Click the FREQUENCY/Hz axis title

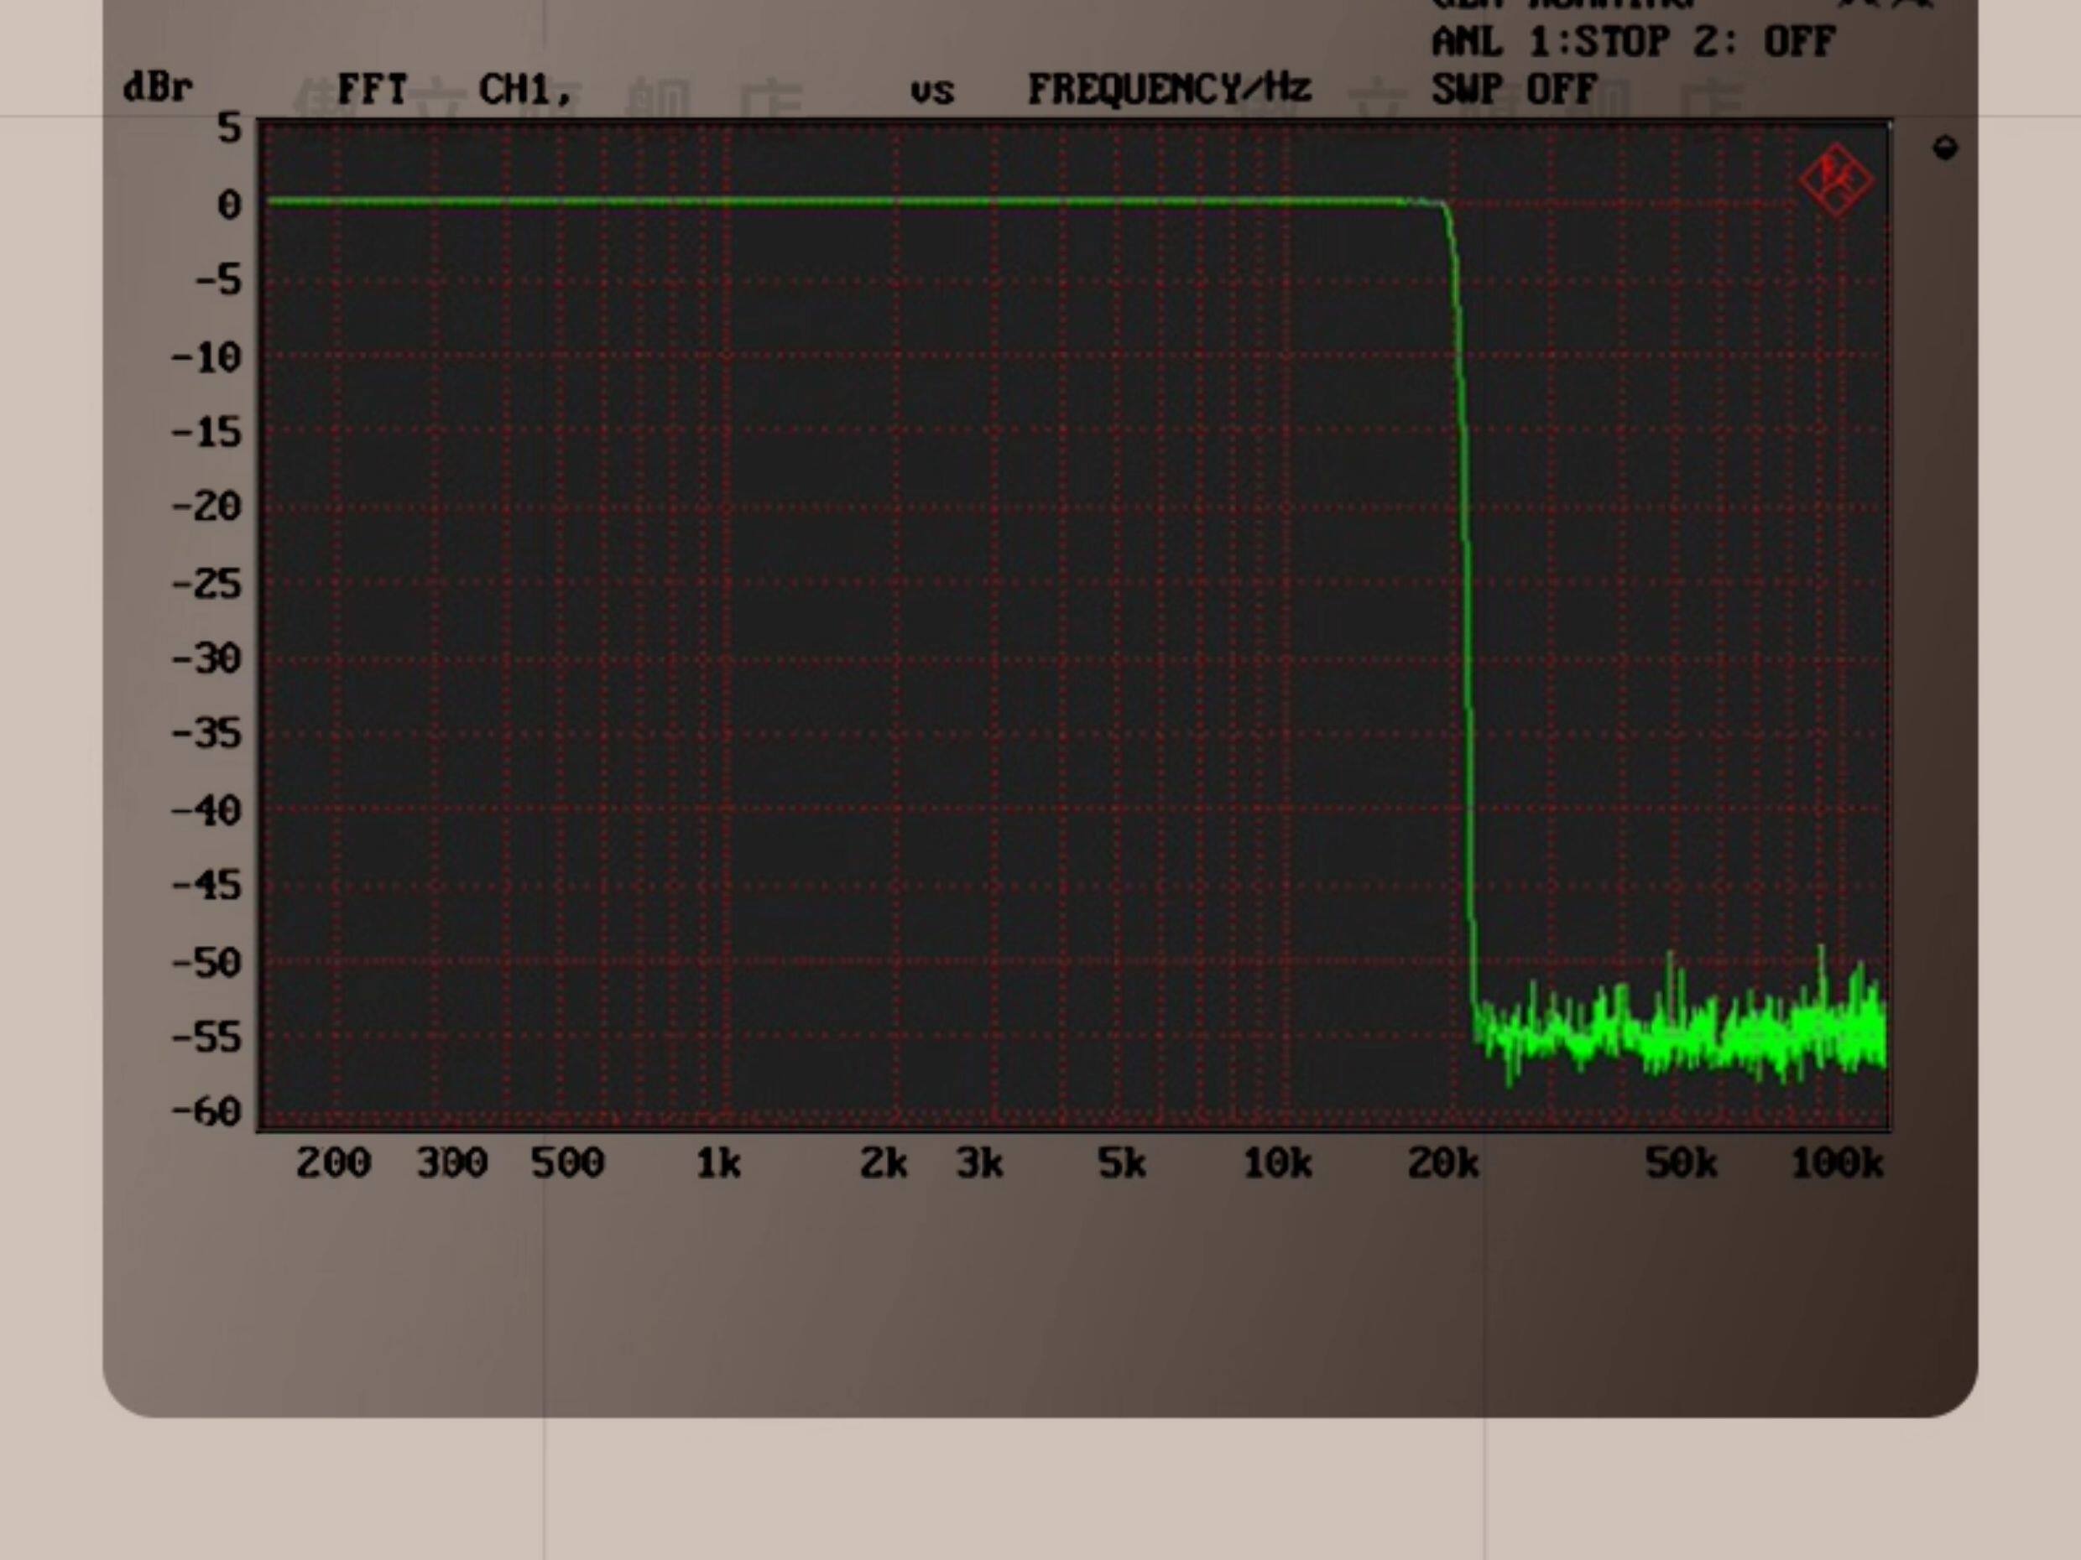1168,90
